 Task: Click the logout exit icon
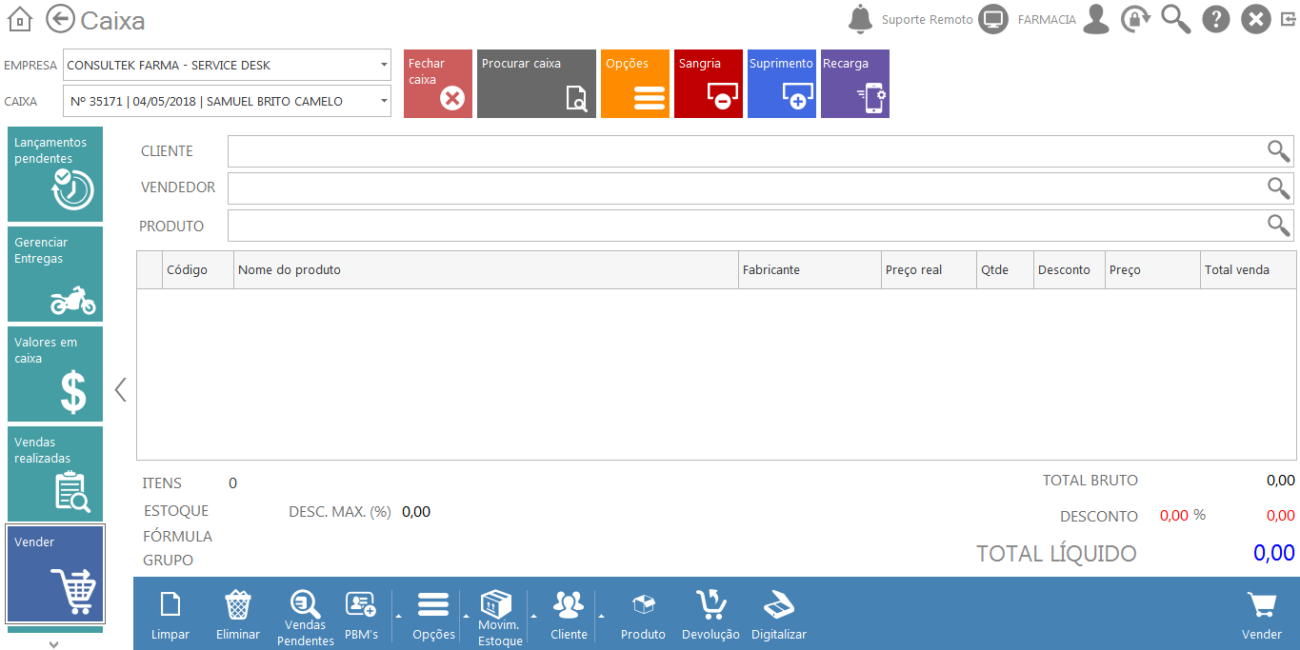coord(1289,19)
